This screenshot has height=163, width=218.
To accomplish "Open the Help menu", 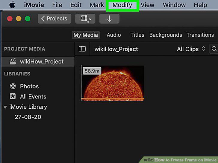I will pos(200,5).
